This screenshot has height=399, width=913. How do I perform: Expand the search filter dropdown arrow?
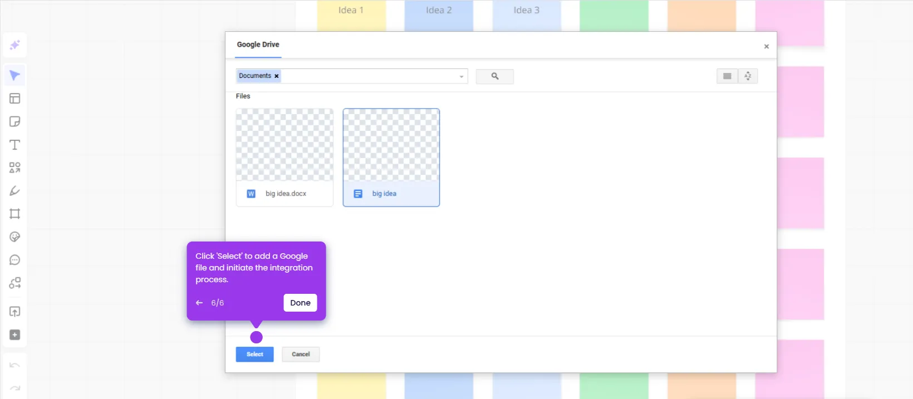(x=462, y=77)
